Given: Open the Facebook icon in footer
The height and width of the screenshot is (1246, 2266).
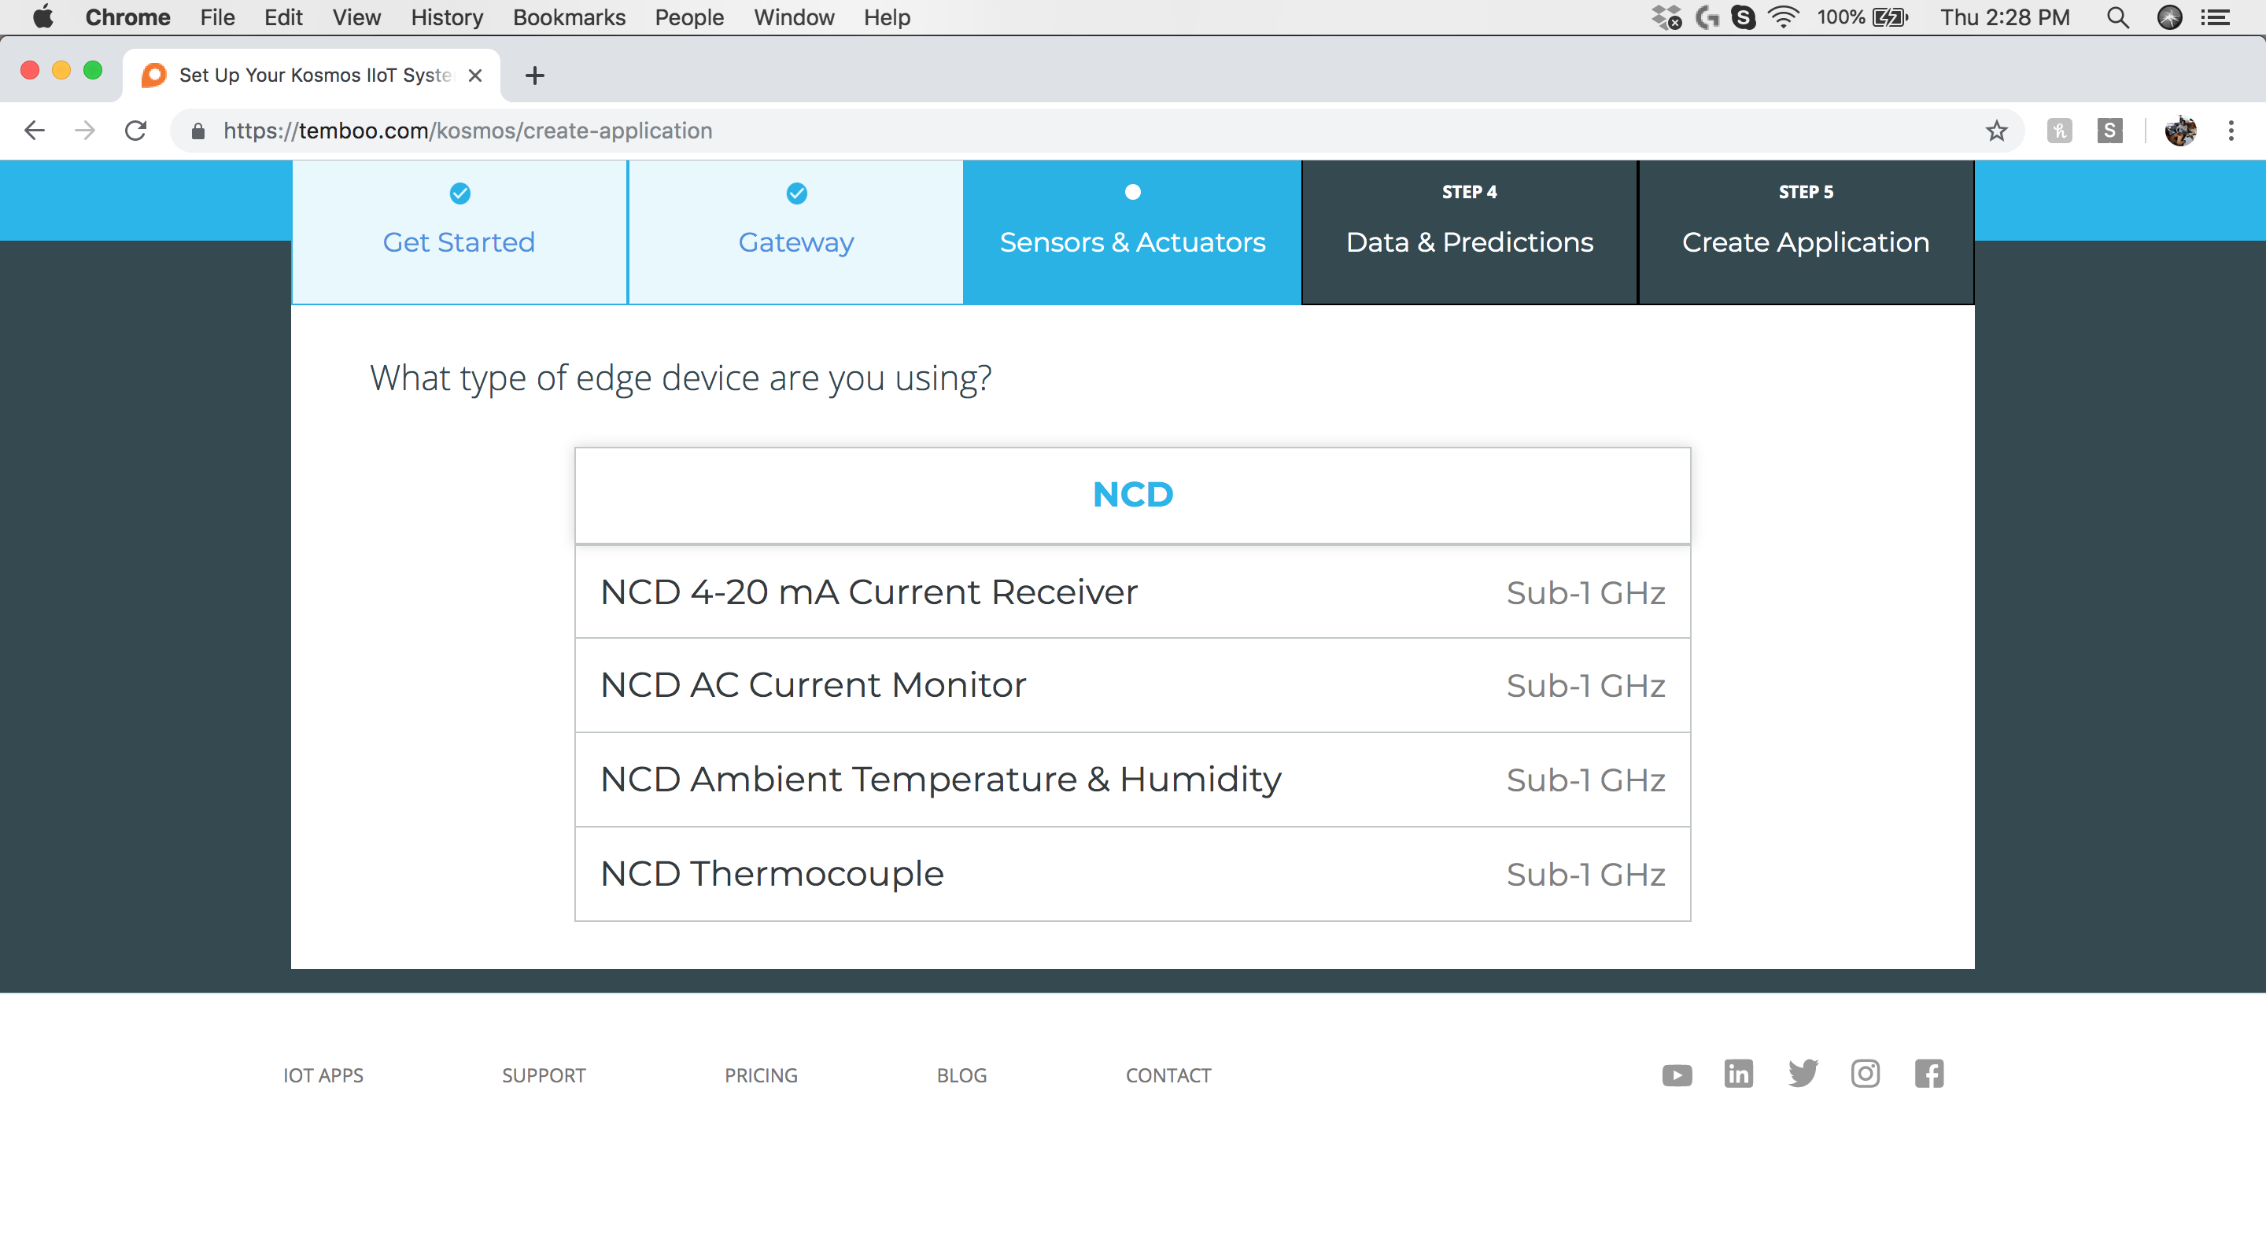Looking at the screenshot, I should click(1928, 1074).
